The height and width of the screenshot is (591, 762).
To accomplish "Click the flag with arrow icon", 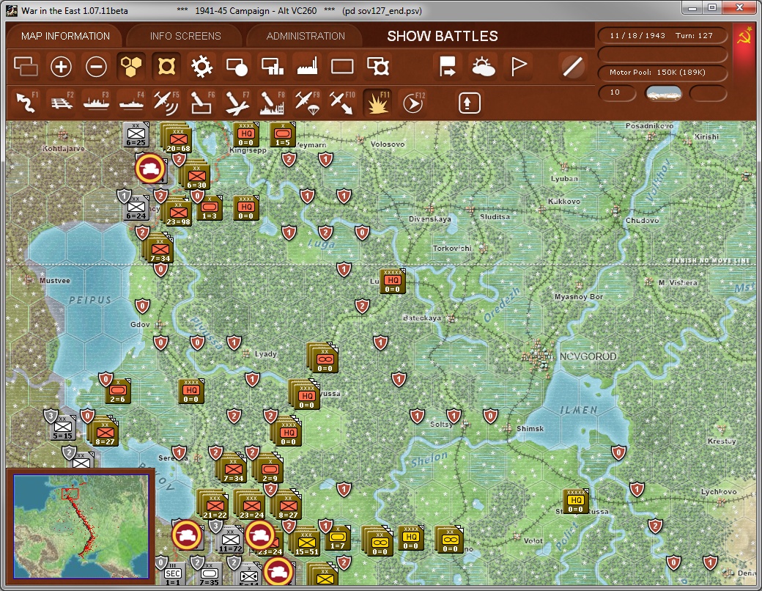I will [447, 67].
